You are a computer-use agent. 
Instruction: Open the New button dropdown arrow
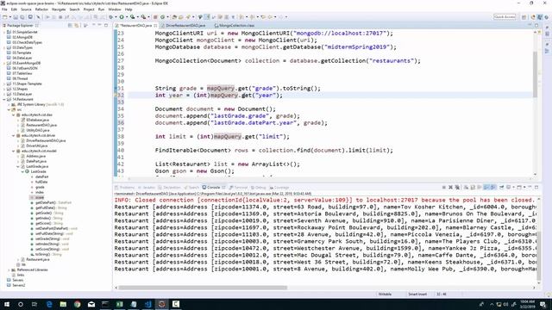[x=9, y=17]
